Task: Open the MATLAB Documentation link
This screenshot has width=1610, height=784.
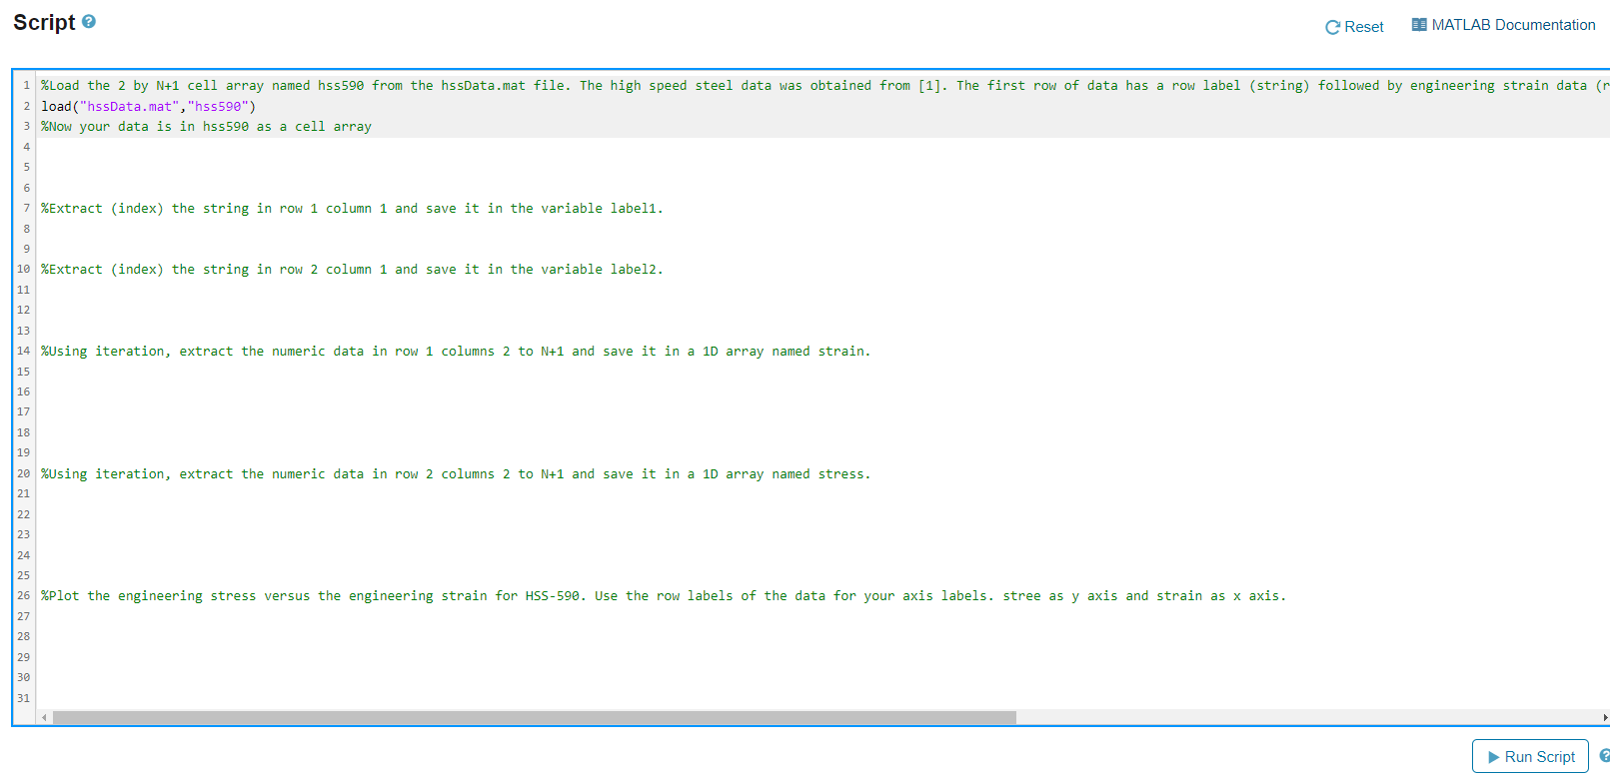Action: (1503, 25)
